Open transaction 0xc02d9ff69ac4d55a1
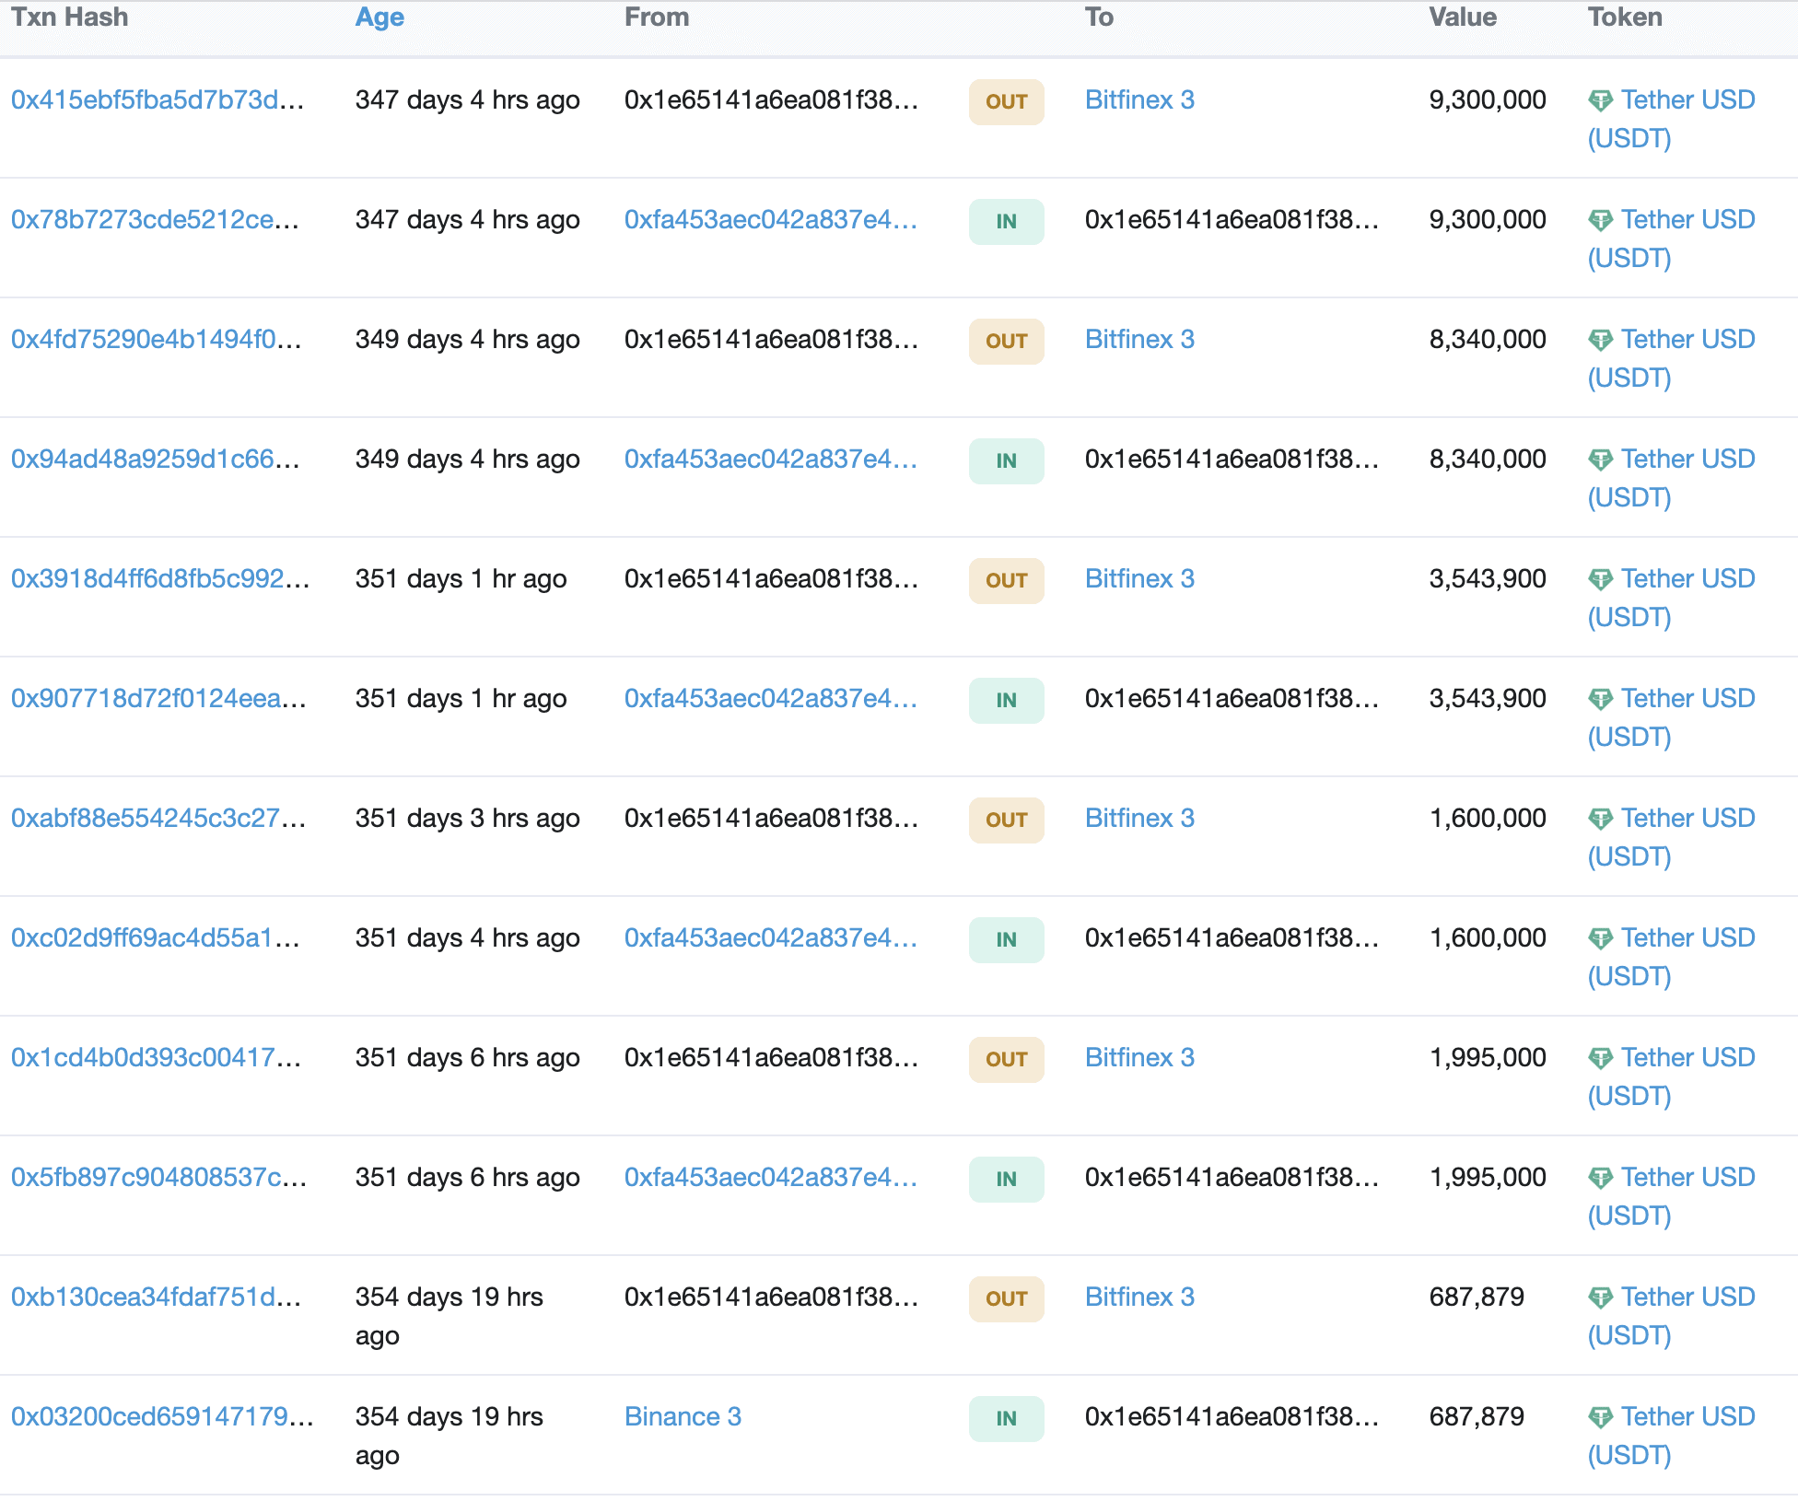This screenshot has height=1501, width=1798. tap(156, 937)
